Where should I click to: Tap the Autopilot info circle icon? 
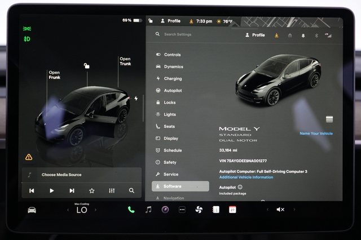pos(240,187)
